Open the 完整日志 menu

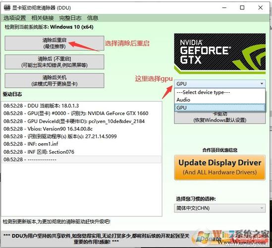70,18
